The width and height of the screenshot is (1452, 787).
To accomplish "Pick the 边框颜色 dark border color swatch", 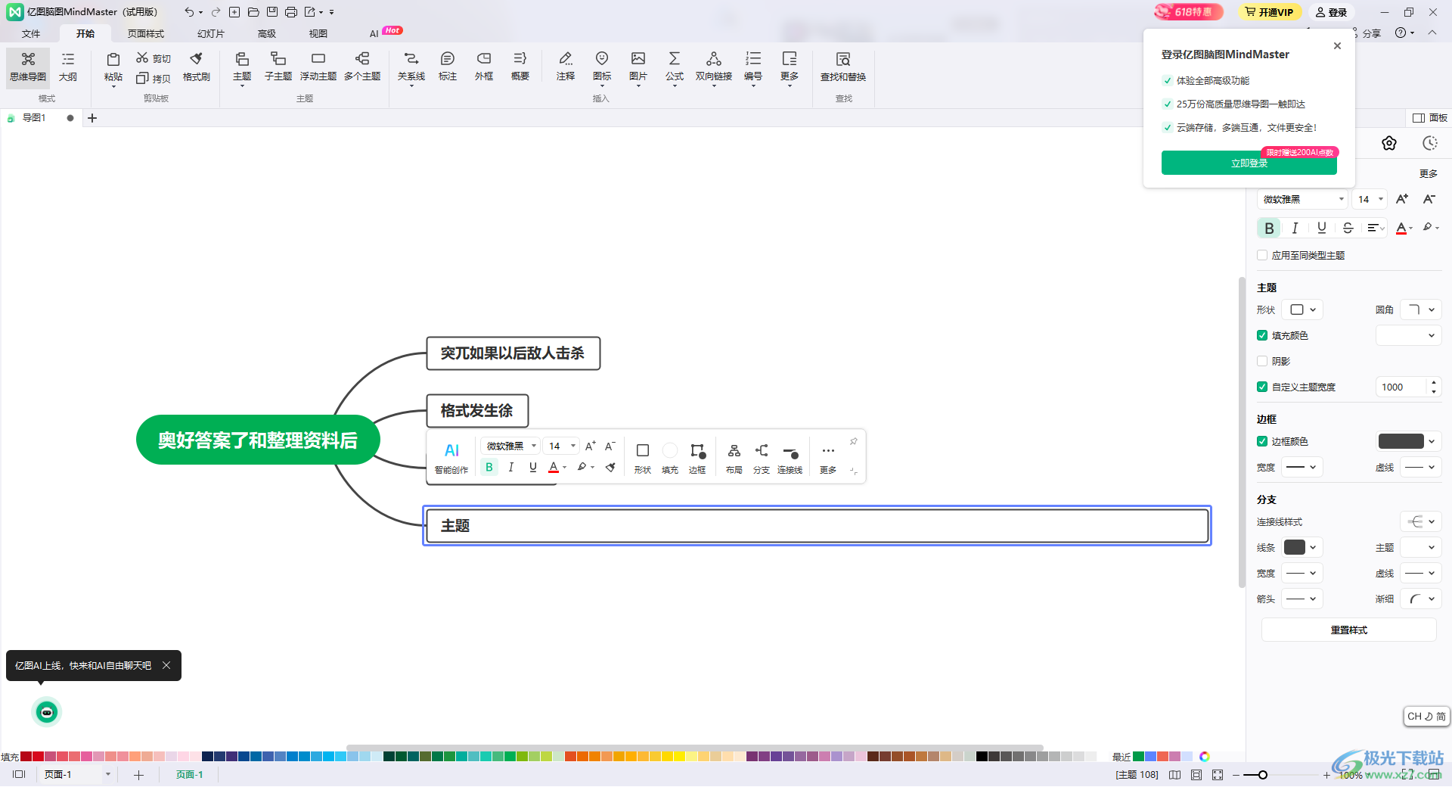I will point(1401,441).
